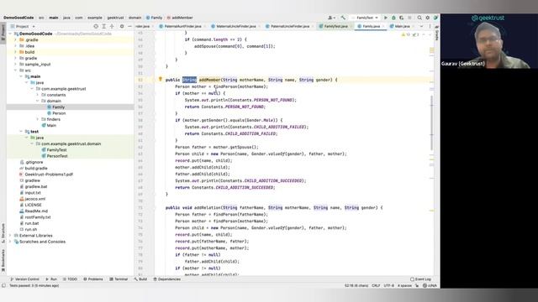Click the warnings indicator at the editor's top right
This screenshot has height=302, width=538.
(x=411, y=35)
